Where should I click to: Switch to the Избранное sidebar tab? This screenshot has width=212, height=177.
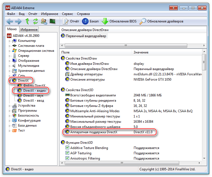coord(29,30)
